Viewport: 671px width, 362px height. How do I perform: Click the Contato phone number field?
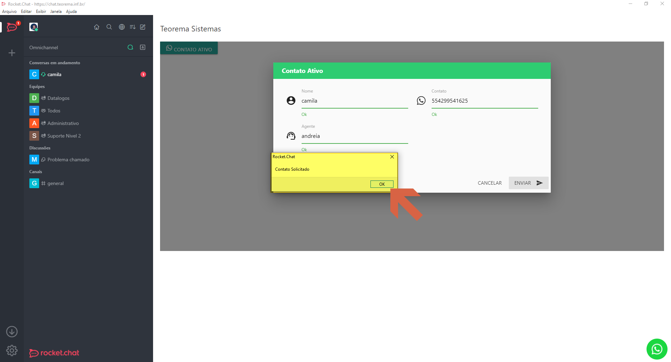[485, 101]
